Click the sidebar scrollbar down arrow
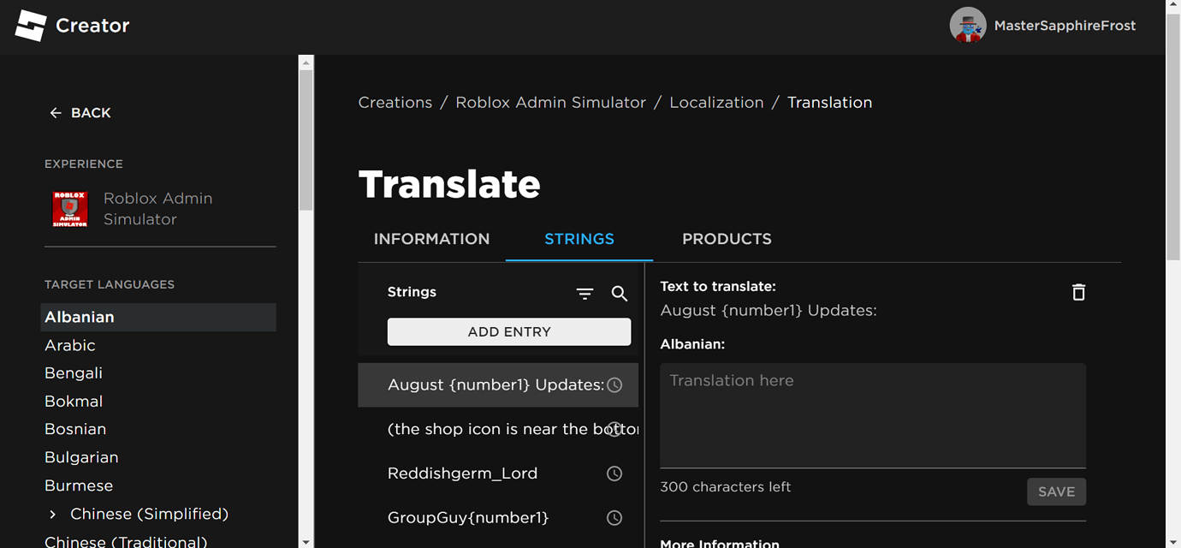This screenshot has width=1181, height=548. coord(306,541)
